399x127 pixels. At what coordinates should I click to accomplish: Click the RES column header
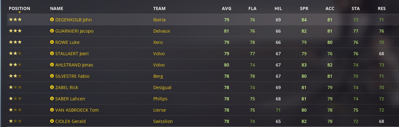[381, 8]
